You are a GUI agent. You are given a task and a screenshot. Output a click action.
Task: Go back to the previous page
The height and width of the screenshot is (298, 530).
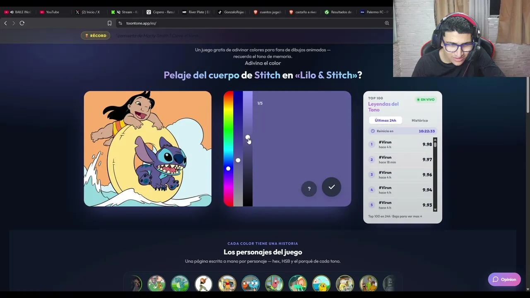(x=5, y=23)
